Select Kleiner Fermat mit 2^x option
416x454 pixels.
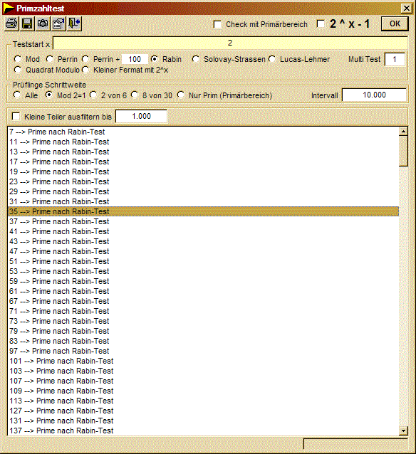[85, 70]
